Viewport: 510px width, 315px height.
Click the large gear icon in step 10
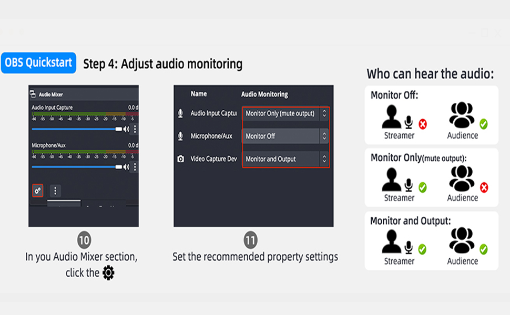(x=108, y=272)
